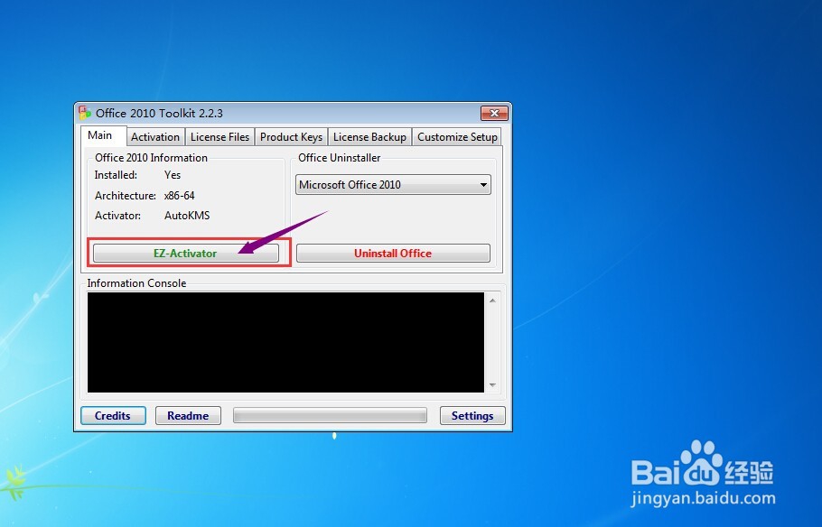Select the Main tab

click(x=103, y=135)
